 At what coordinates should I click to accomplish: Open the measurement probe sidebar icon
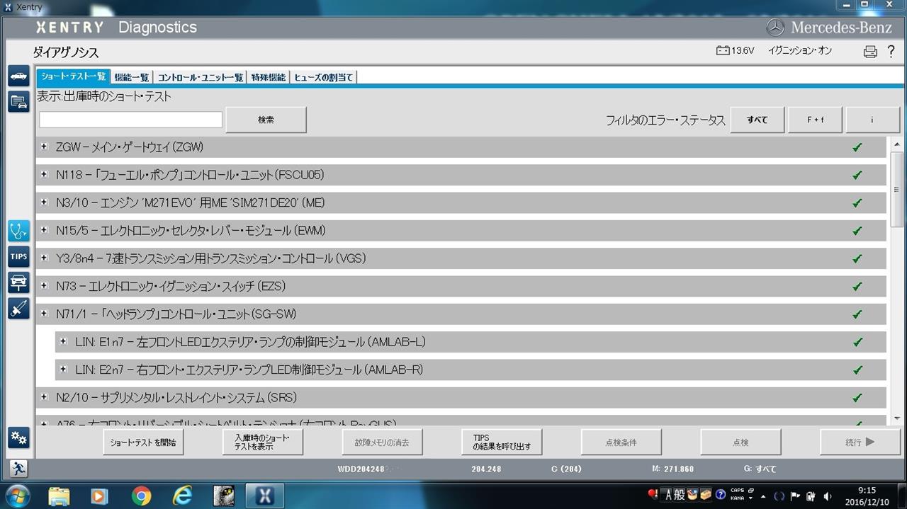pyautogui.click(x=18, y=309)
